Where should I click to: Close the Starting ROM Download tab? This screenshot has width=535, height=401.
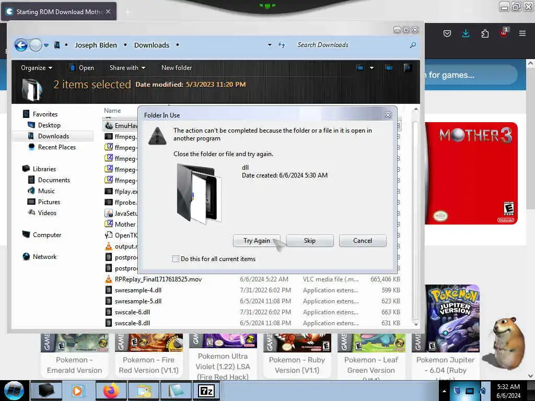click(108, 11)
